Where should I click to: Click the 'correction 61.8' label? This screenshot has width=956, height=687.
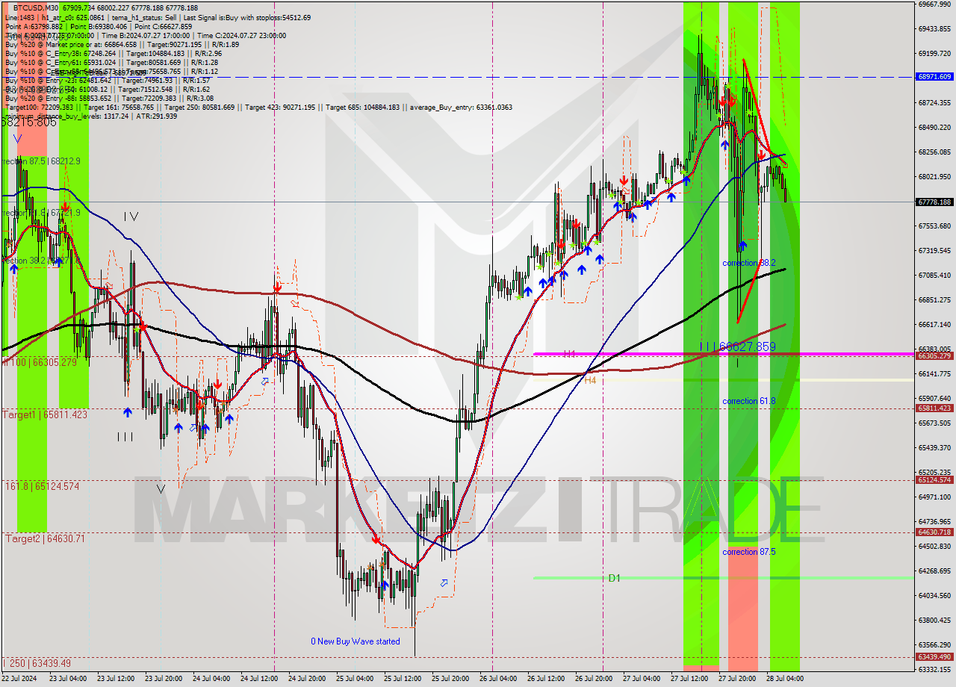(x=749, y=401)
